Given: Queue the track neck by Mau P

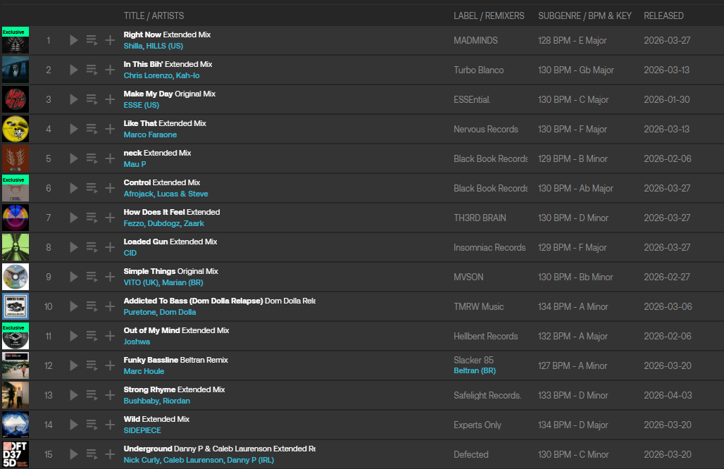Looking at the screenshot, I should [x=92, y=158].
